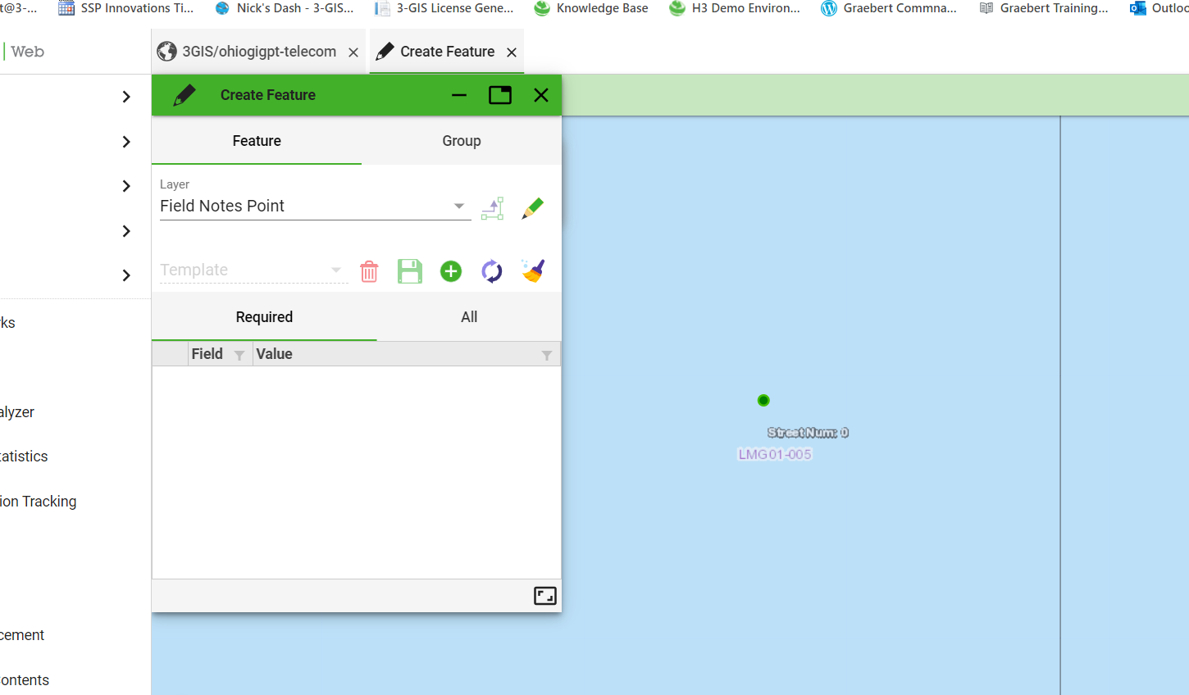Click the broom clear fields icon

pyautogui.click(x=533, y=270)
